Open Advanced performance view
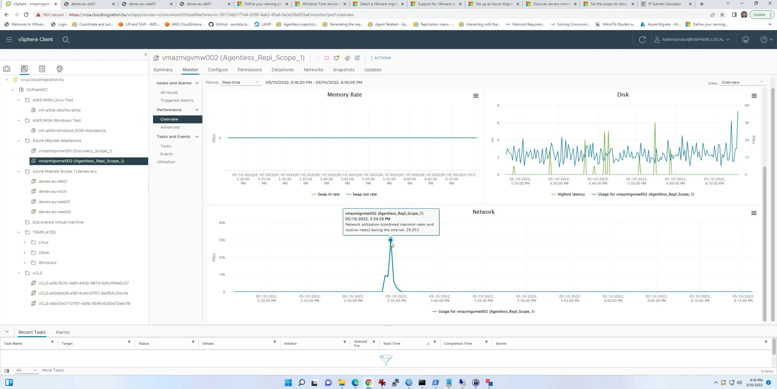 tap(170, 127)
